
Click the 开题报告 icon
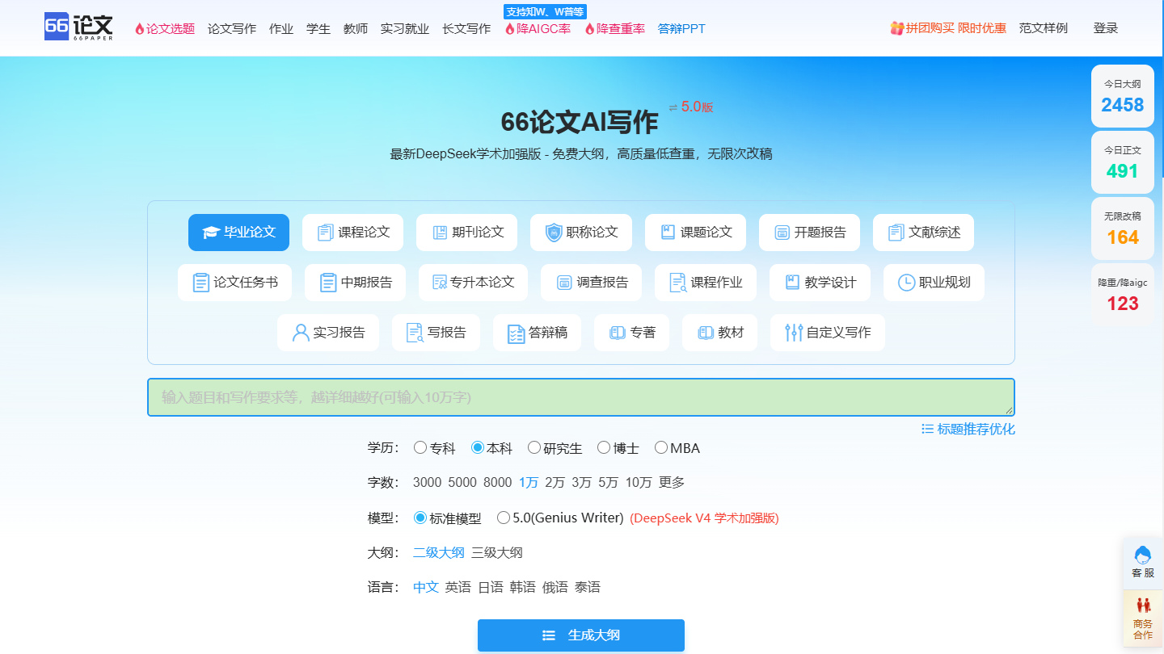(x=782, y=233)
